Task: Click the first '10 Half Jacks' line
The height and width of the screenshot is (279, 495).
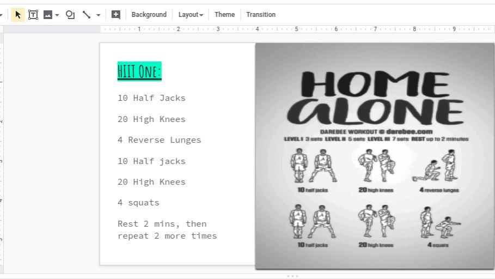Action: tap(151, 98)
